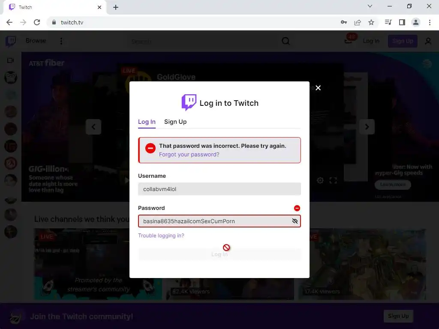Open the user account icon in navbar
The height and width of the screenshot is (329, 439).
pos(428,41)
